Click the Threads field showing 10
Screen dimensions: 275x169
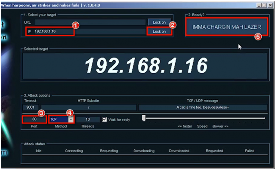[88, 120]
